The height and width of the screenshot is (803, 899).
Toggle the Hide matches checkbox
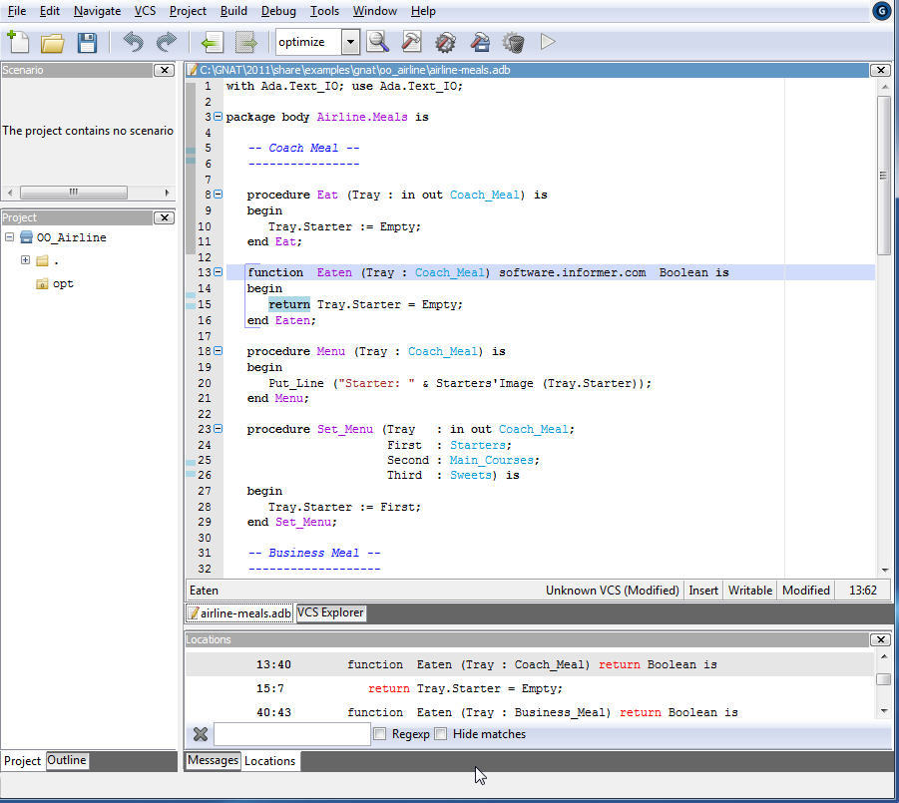click(x=441, y=734)
